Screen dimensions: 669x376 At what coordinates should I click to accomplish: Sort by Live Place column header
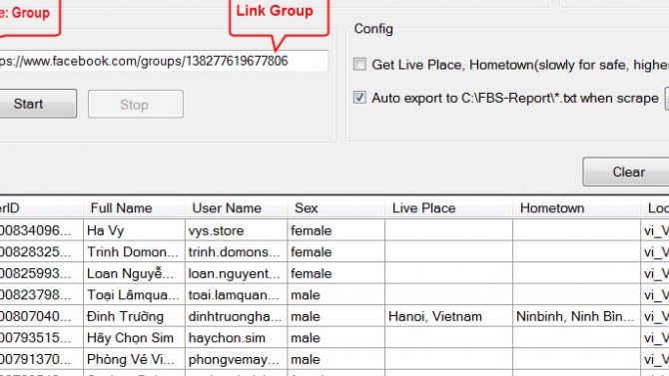coord(449,208)
